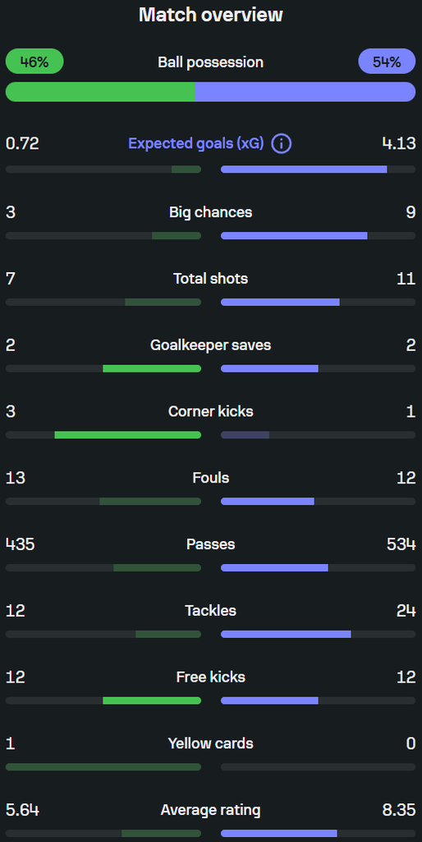The width and height of the screenshot is (422, 842).
Task: Click the 54% possession badge
Action: (x=387, y=61)
